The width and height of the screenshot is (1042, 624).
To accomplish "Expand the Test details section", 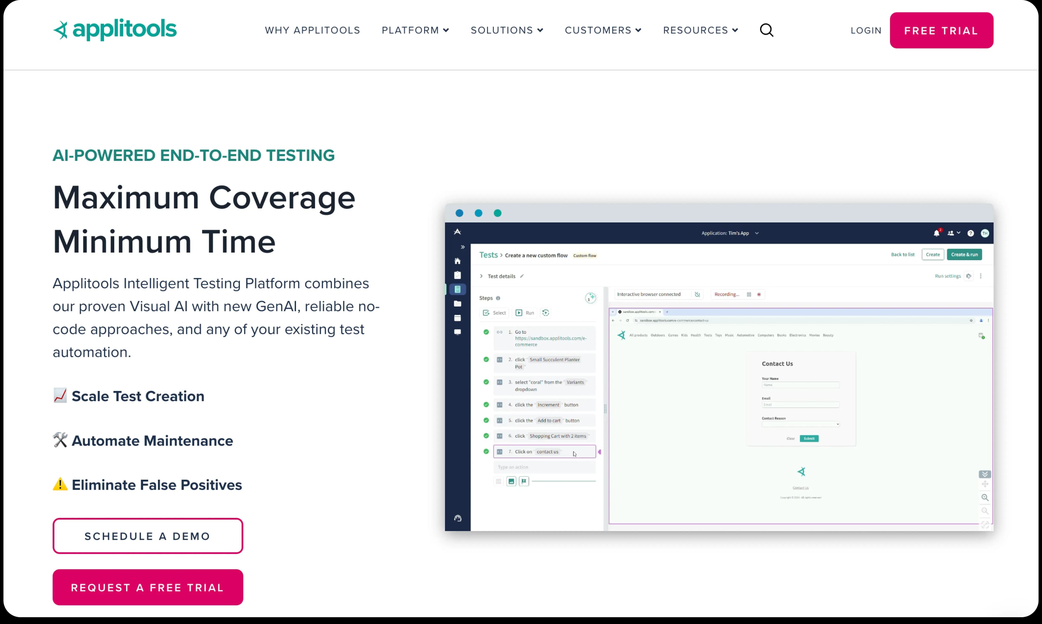I will coord(481,276).
